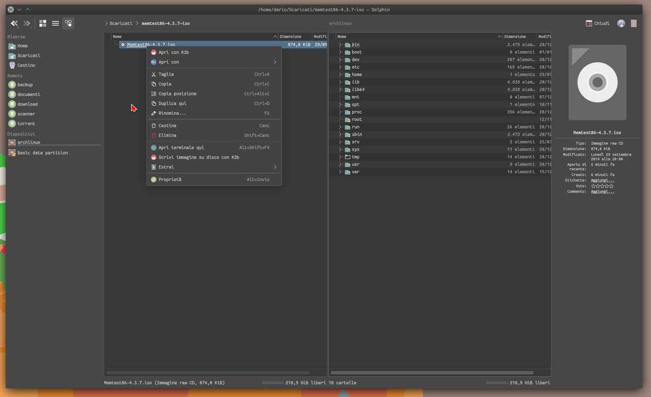Expand the proc folder
This screenshot has height=397, width=651.
(x=340, y=112)
